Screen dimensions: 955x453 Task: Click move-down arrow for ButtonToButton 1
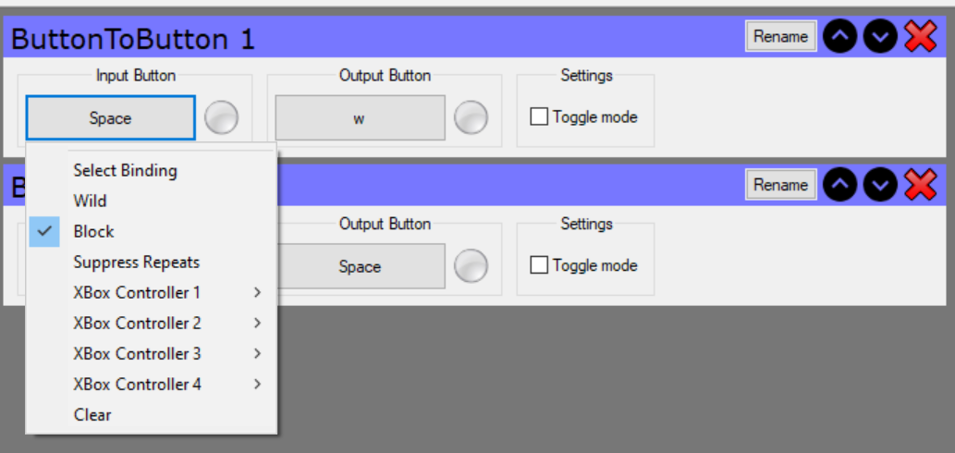pos(880,37)
